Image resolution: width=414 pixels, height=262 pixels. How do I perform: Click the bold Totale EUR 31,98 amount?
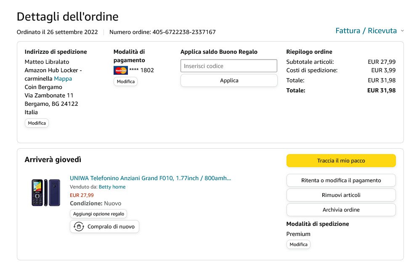[381, 90]
